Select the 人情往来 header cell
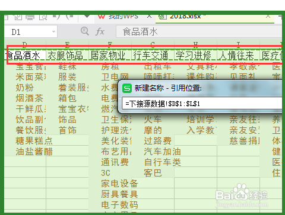285x215 pixels. pyautogui.click(x=238, y=56)
